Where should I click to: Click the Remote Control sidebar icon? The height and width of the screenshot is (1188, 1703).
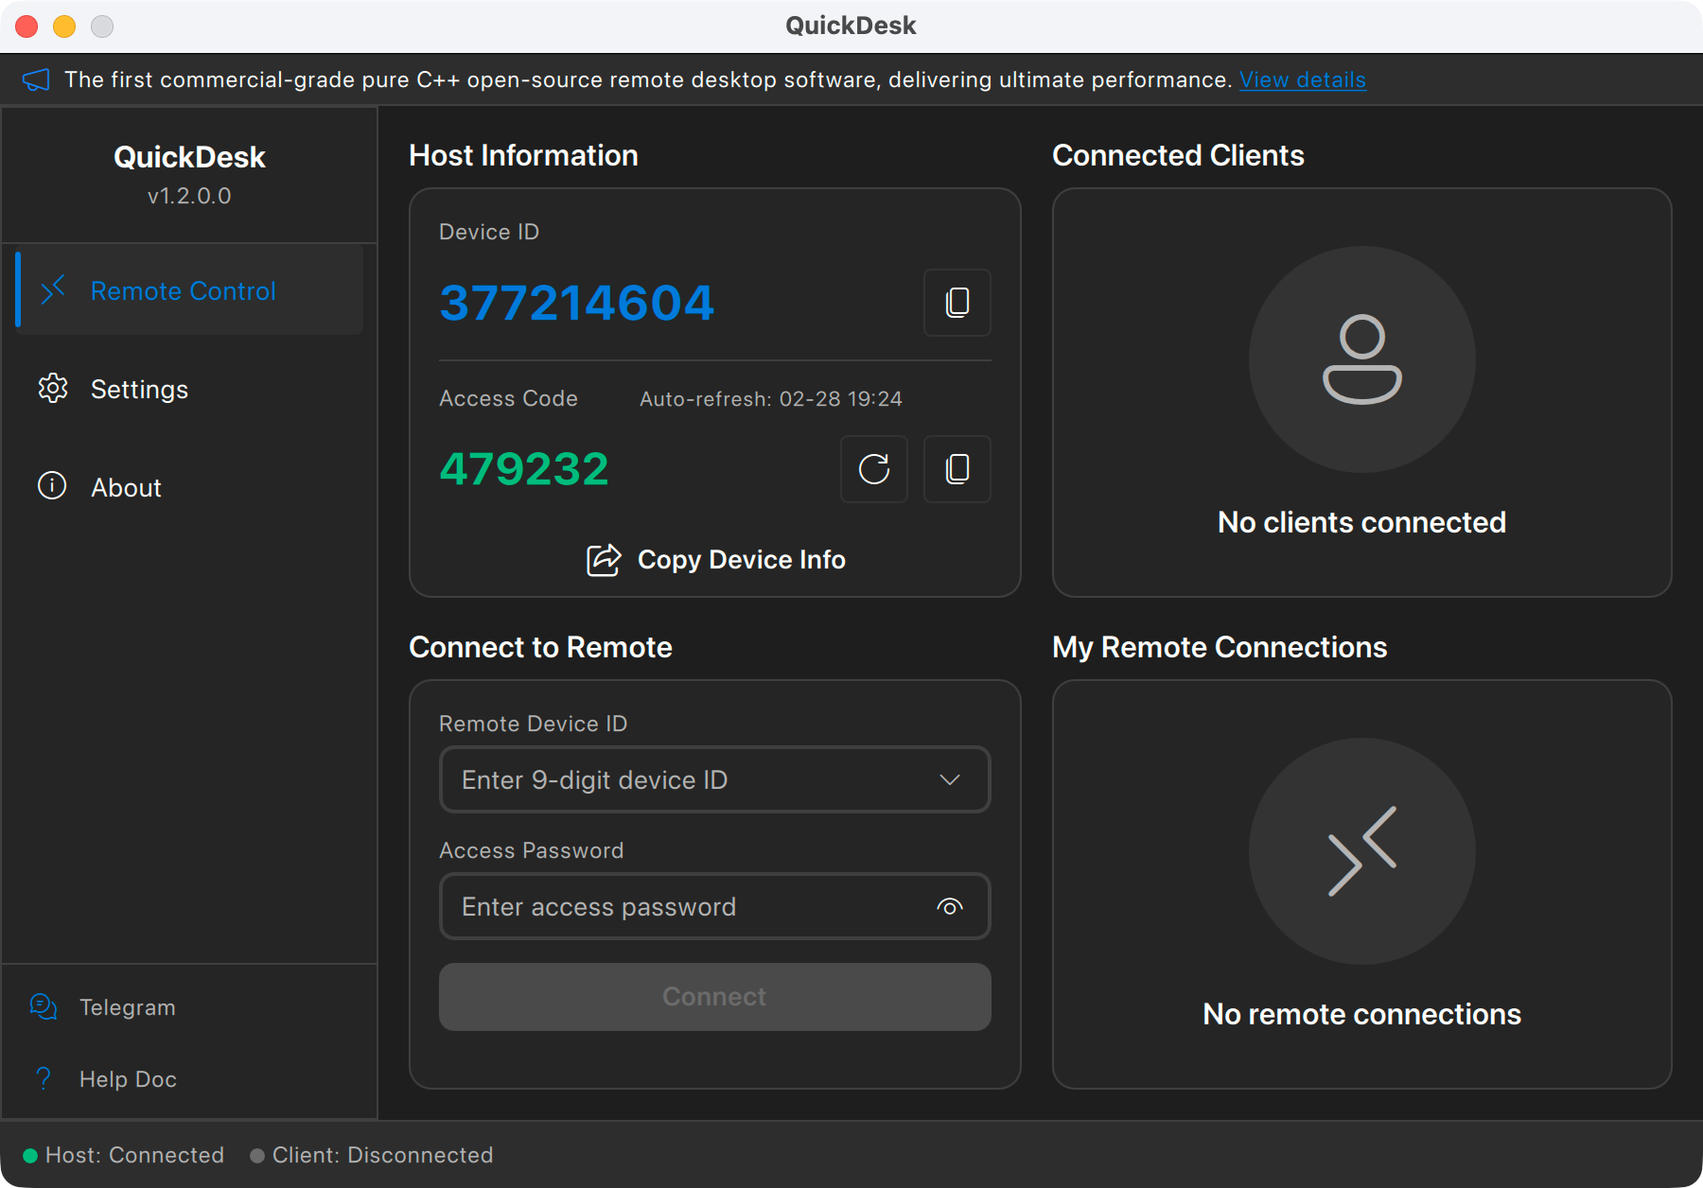point(53,290)
